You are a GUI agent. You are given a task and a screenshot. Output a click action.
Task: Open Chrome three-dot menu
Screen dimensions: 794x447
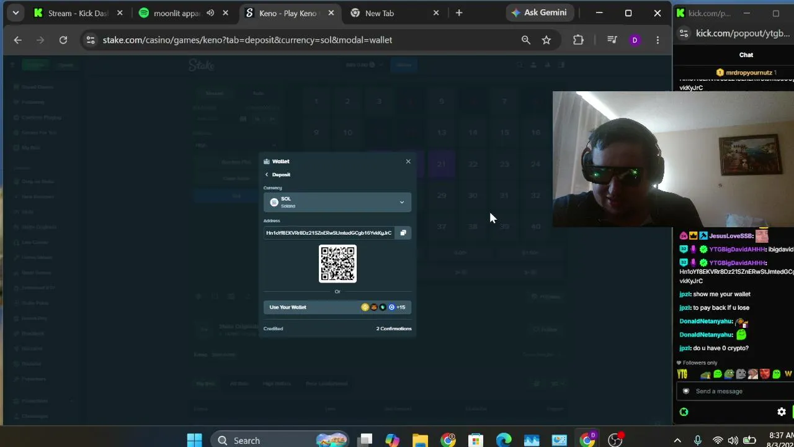(658, 40)
